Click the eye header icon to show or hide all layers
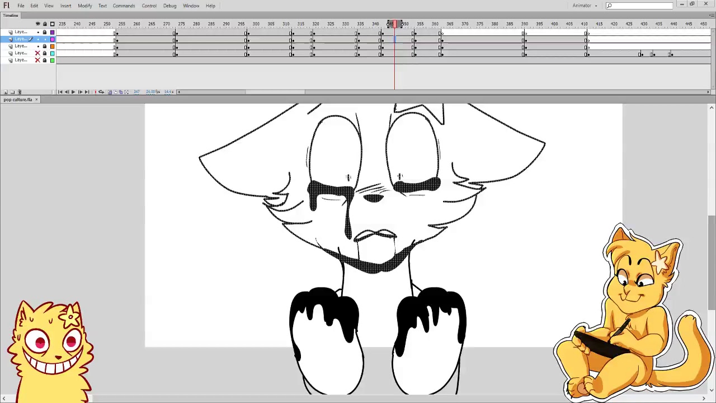The height and width of the screenshot is (403, 716). [37, 24]
